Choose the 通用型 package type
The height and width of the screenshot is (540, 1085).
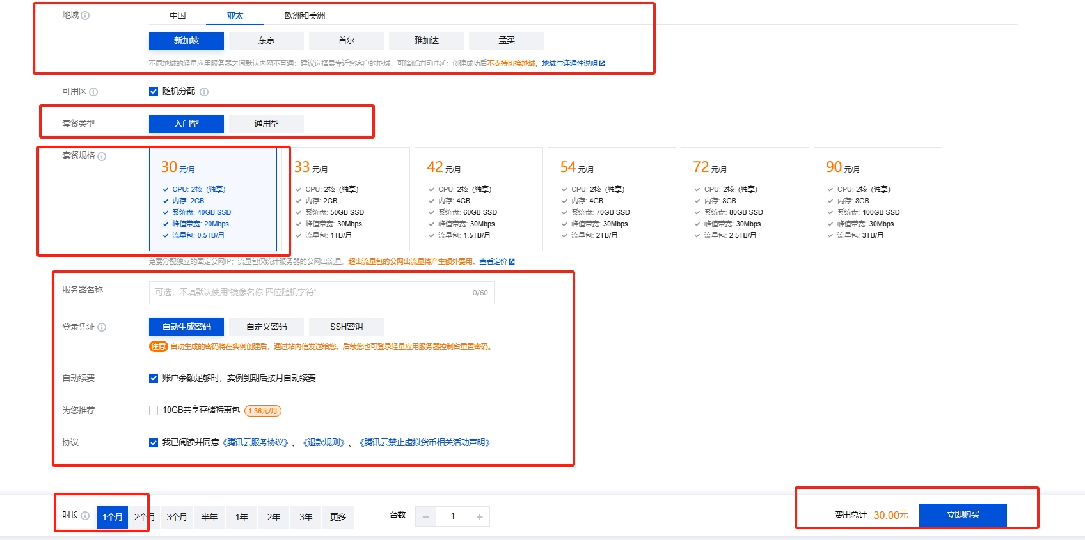coord(266,124)
